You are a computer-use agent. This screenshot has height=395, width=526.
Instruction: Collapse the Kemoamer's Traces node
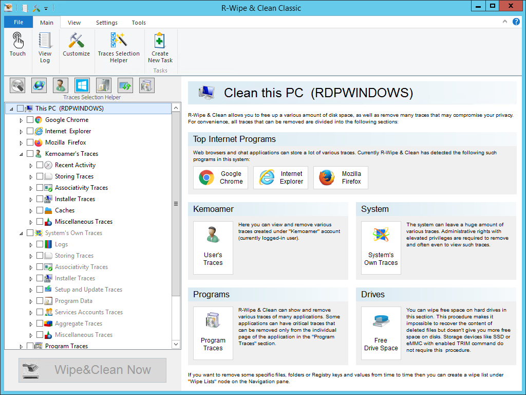pos(21,154)
